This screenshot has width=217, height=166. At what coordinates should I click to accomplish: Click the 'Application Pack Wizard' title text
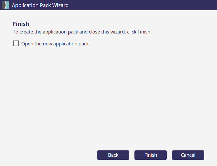point(40,5)
